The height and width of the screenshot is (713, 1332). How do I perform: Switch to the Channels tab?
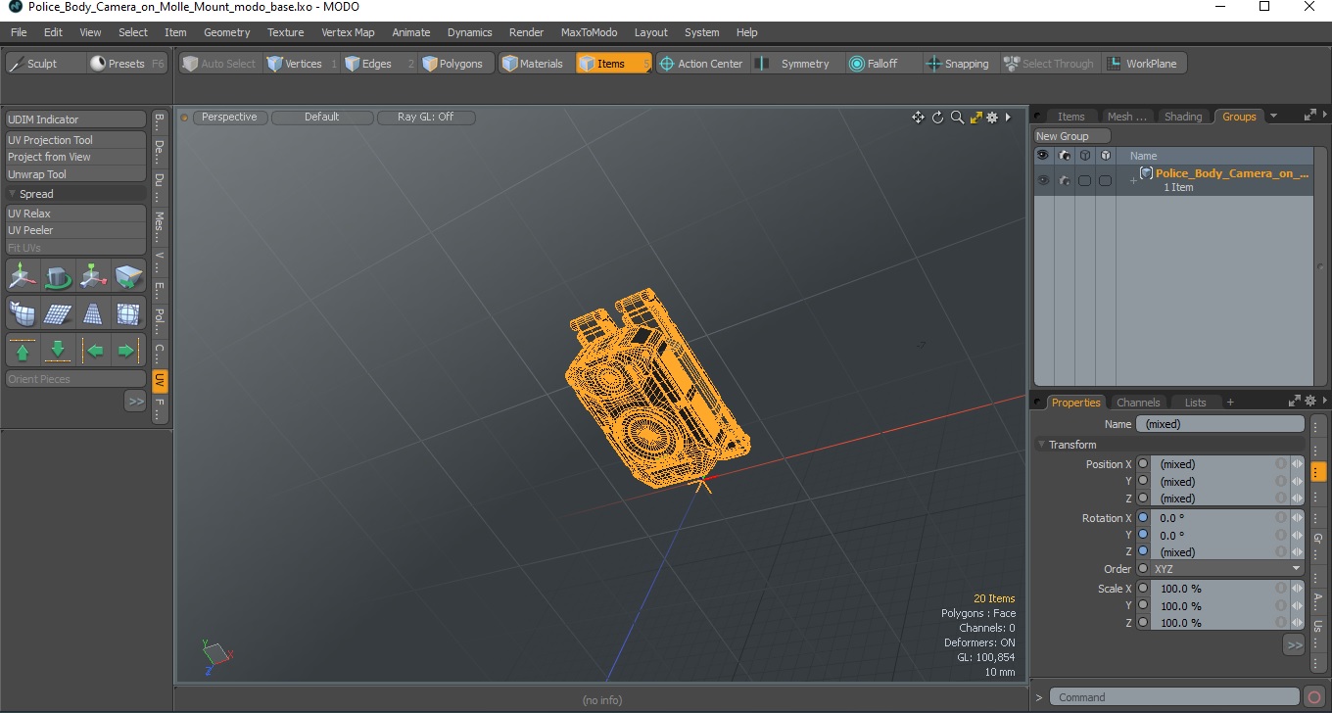[x=1138, y=403]
